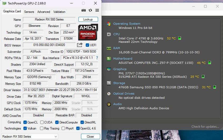Open the Audio section link in Speccy
Screen dimensions: 223x140
point(117,104)
